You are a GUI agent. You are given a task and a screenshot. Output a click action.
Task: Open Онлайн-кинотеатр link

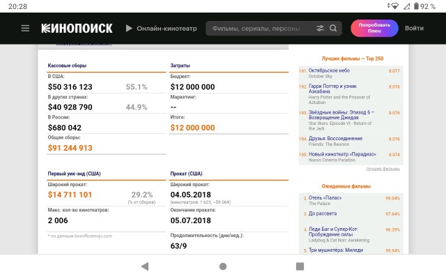(x=167, y=29)
